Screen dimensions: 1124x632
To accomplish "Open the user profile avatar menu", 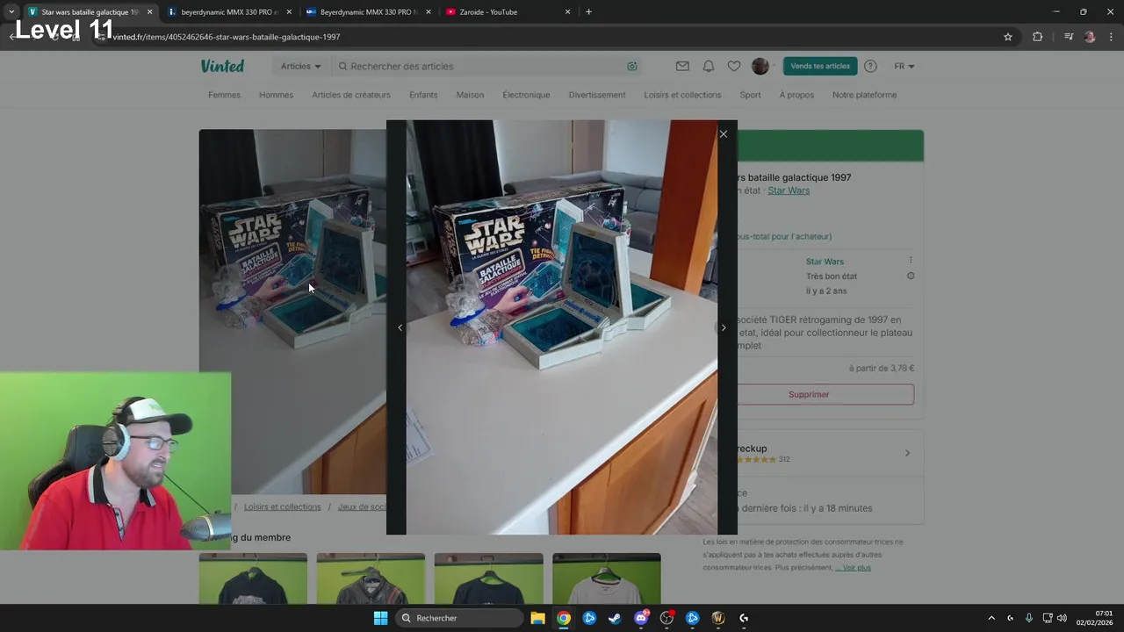I will tap(760, 66).
